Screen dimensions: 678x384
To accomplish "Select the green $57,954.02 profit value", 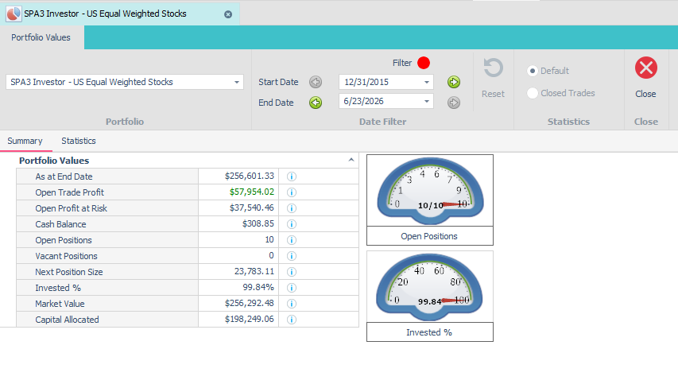I will click(238, 192).
